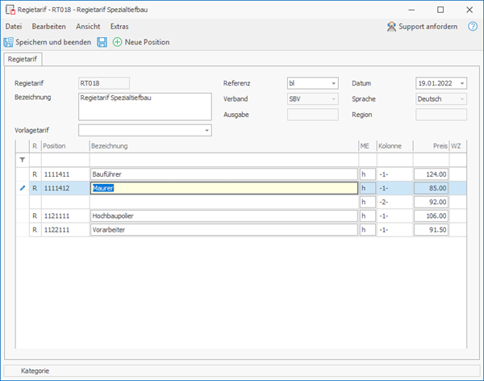Viewport: 484px width, 381px height.
Task: Click the blue floppy disk save icon
Action: click(x=102, y=42)
